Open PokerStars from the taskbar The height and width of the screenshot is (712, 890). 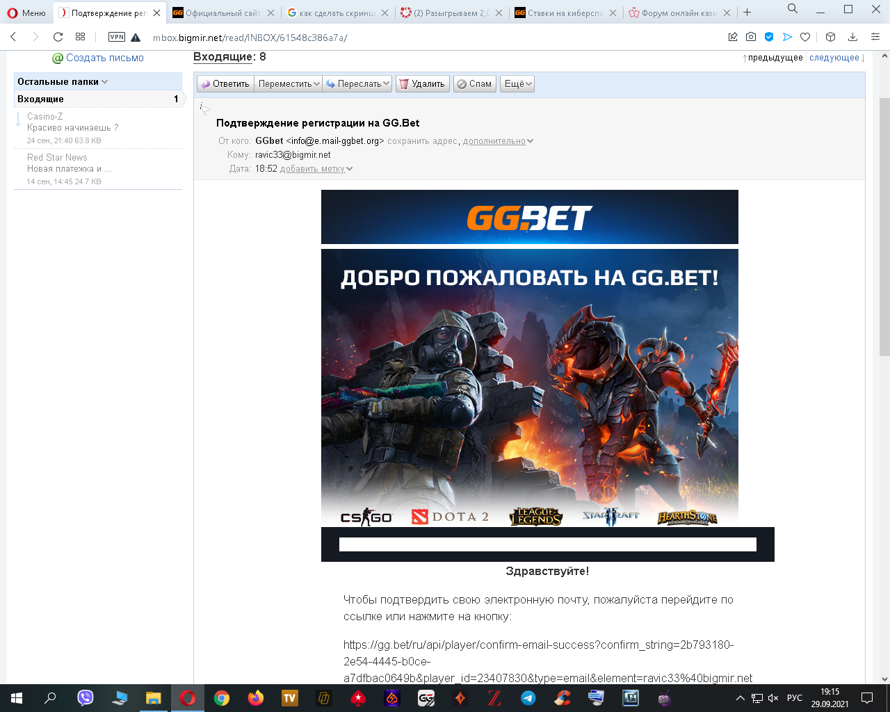pos(358,698)
